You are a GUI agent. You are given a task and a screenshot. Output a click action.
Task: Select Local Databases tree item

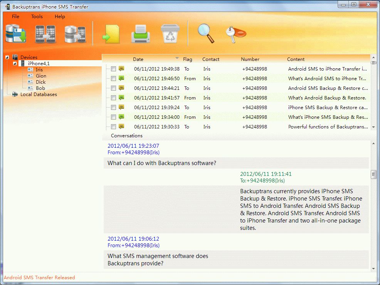(39, 94)
